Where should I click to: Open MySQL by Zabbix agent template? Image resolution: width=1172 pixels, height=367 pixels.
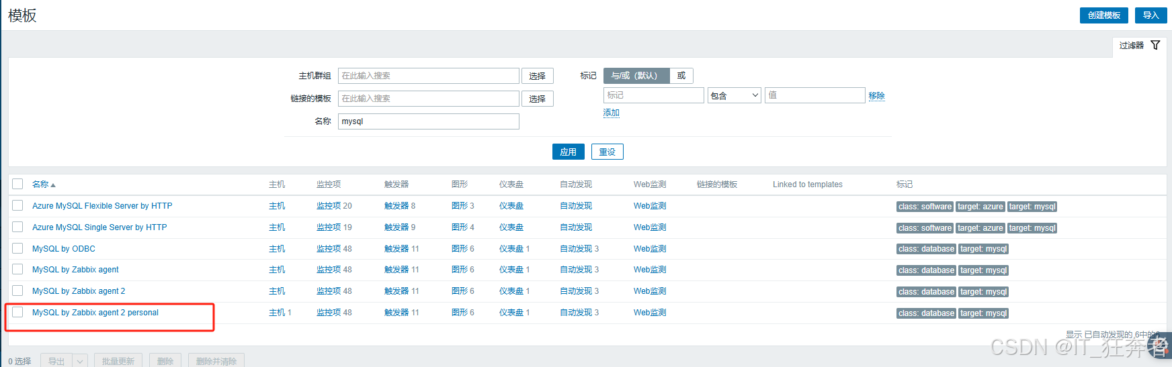pos(75,270)
